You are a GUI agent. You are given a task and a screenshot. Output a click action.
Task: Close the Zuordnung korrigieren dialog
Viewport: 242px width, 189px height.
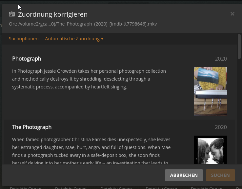232,14
